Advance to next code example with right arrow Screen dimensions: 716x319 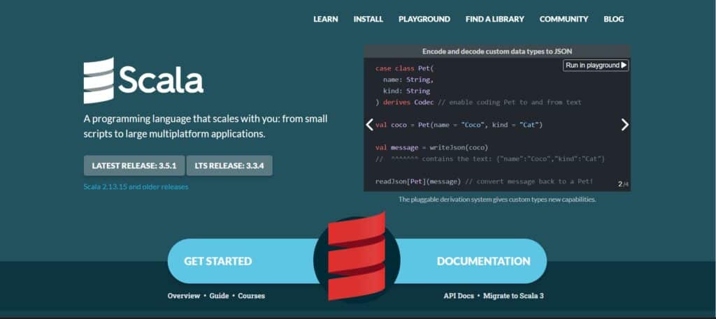pos(624,124)
